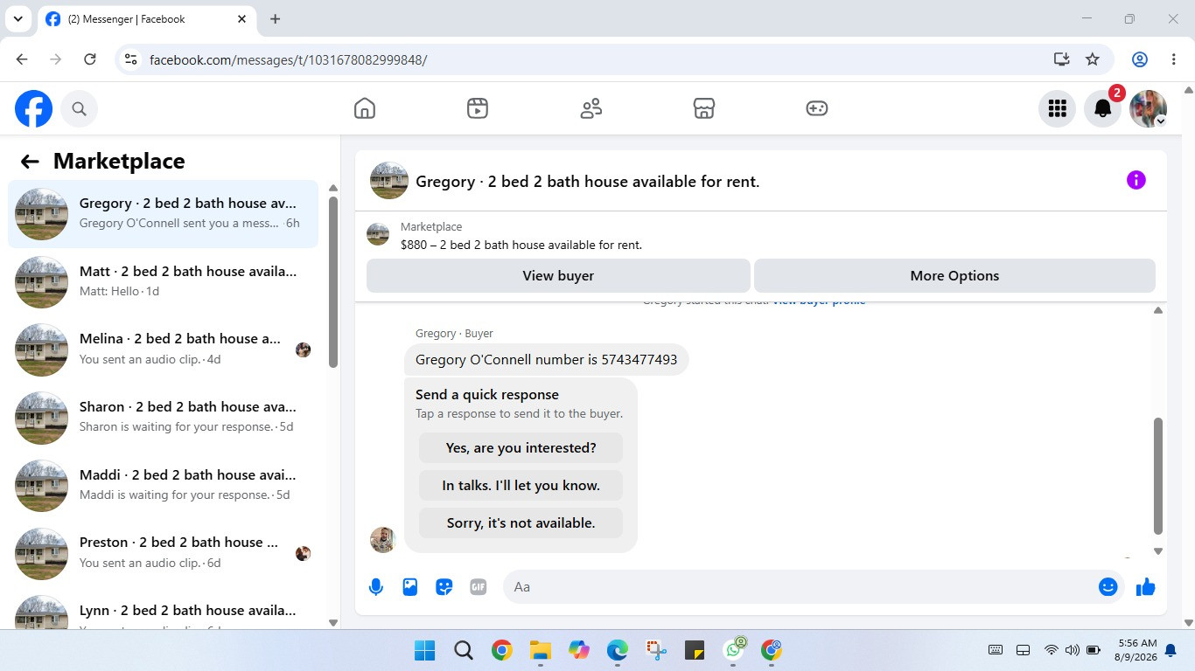
Task: Open the Facebook menu grid icon
Action: pos(1058,109)
